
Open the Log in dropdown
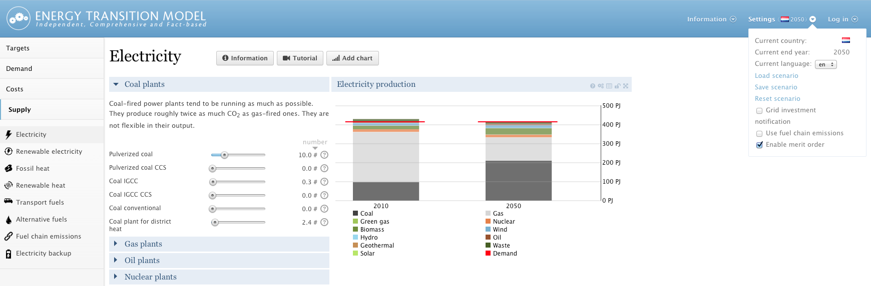842,19
